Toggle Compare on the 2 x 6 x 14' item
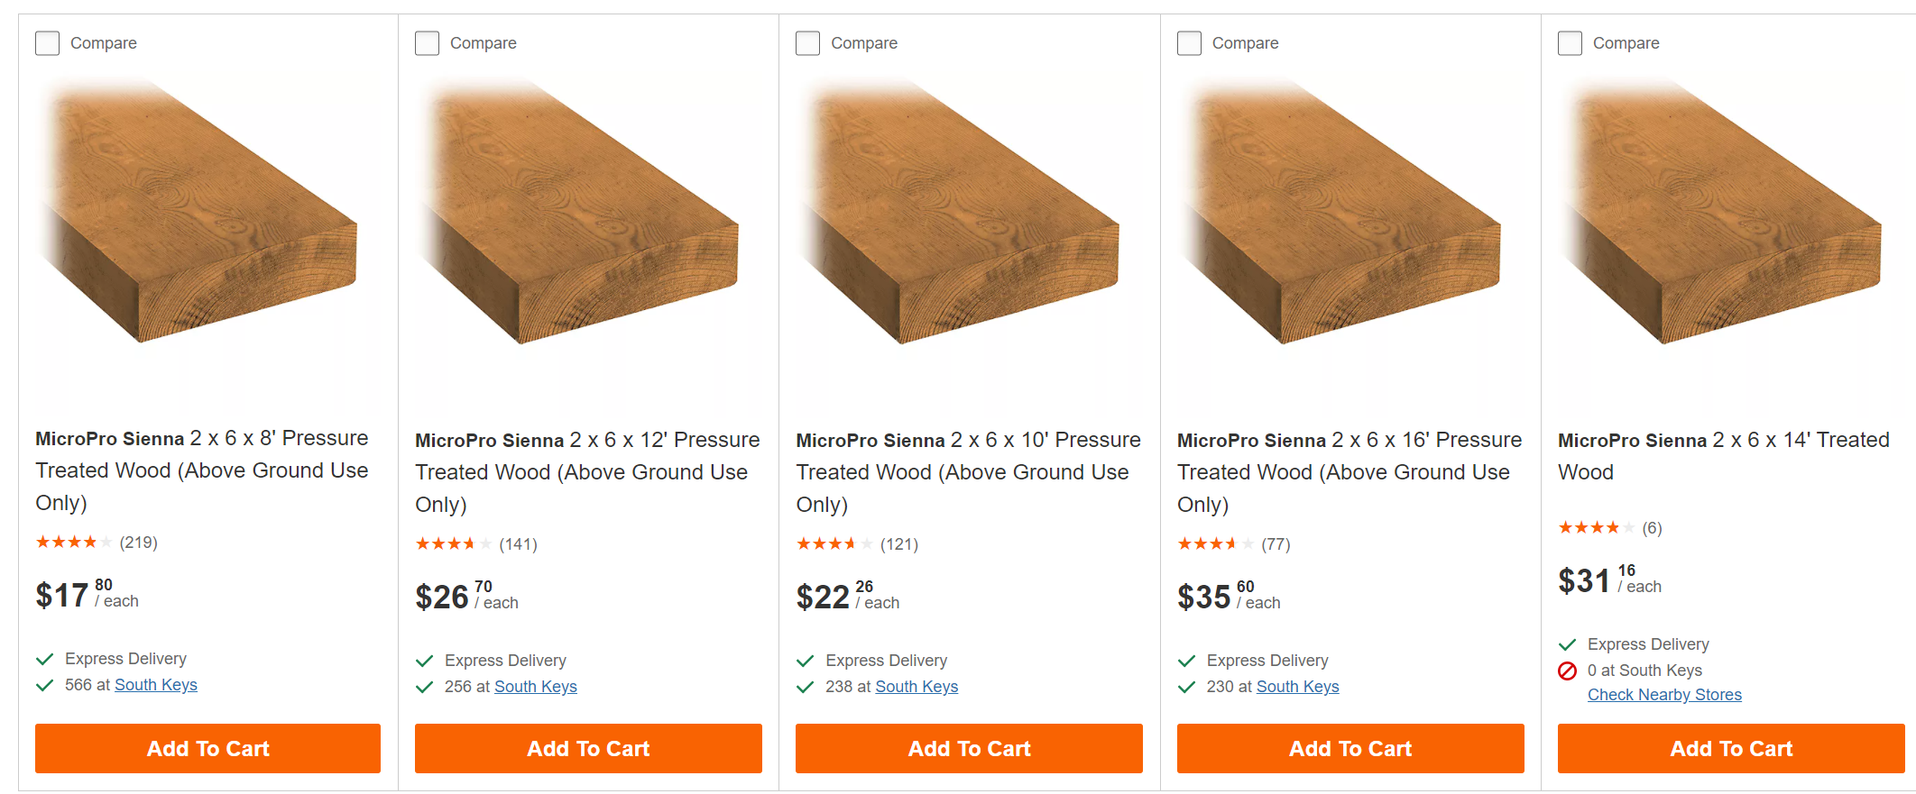 (x=1571, y=43)
